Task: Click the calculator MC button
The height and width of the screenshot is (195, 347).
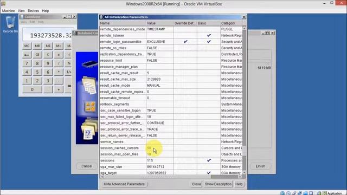Action: (27, 45)
